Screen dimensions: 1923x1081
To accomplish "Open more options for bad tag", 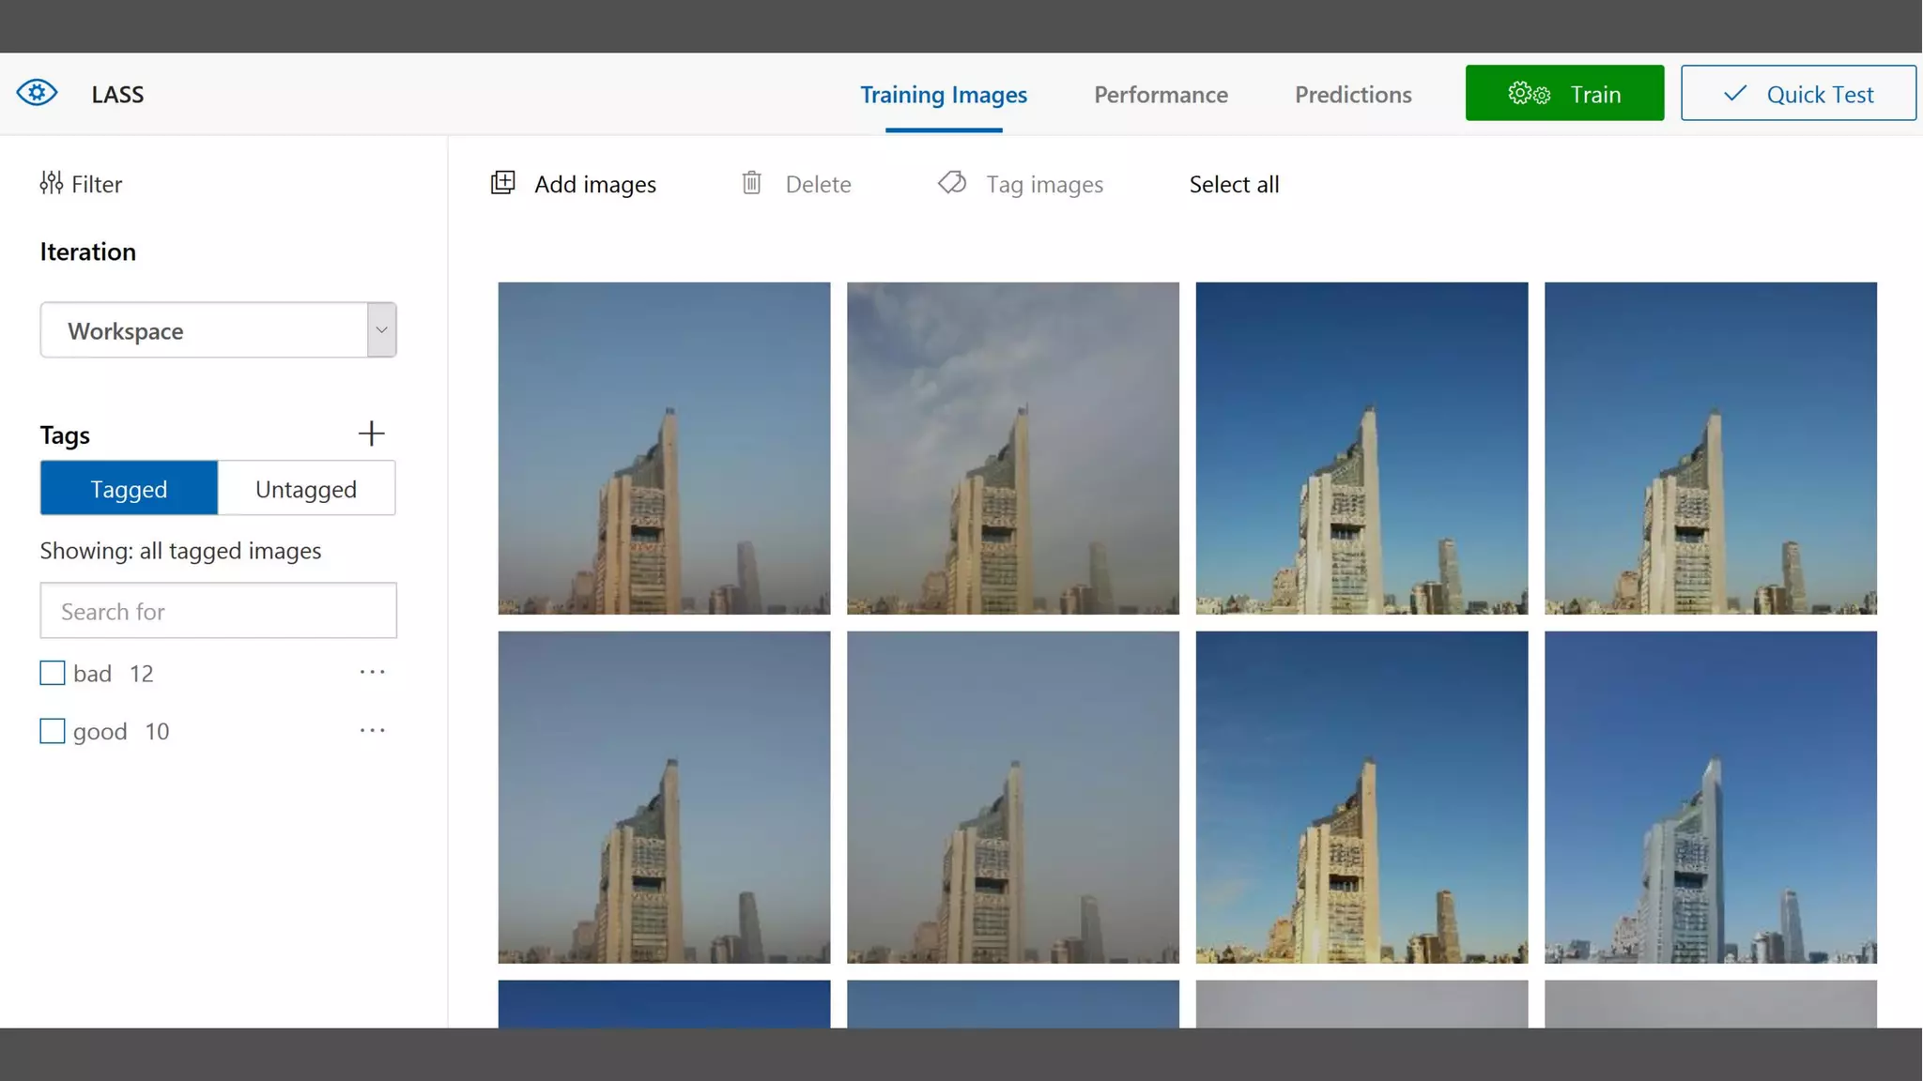I will [x=372, y=672].
